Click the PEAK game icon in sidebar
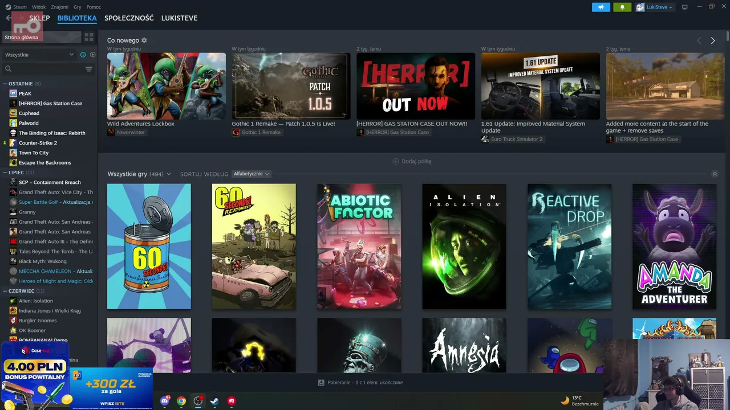 (13, 93)
